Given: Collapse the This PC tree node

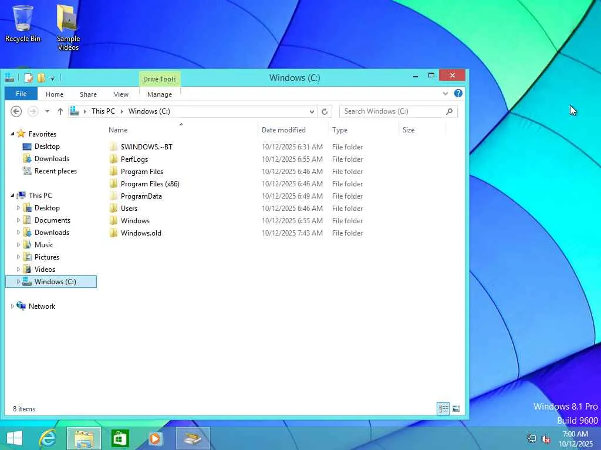Looking at the screenshot, I should click(12, 196).
